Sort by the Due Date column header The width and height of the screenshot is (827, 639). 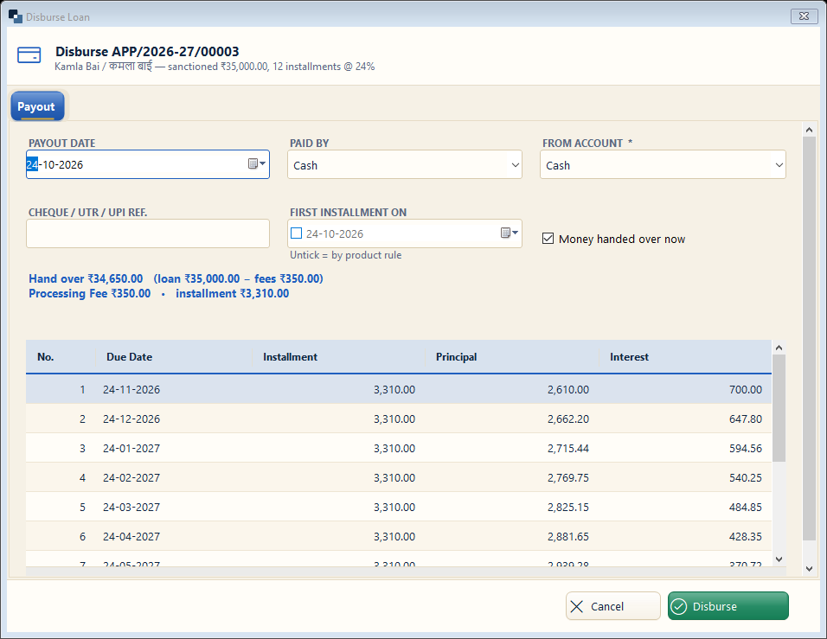coord(174,357)
